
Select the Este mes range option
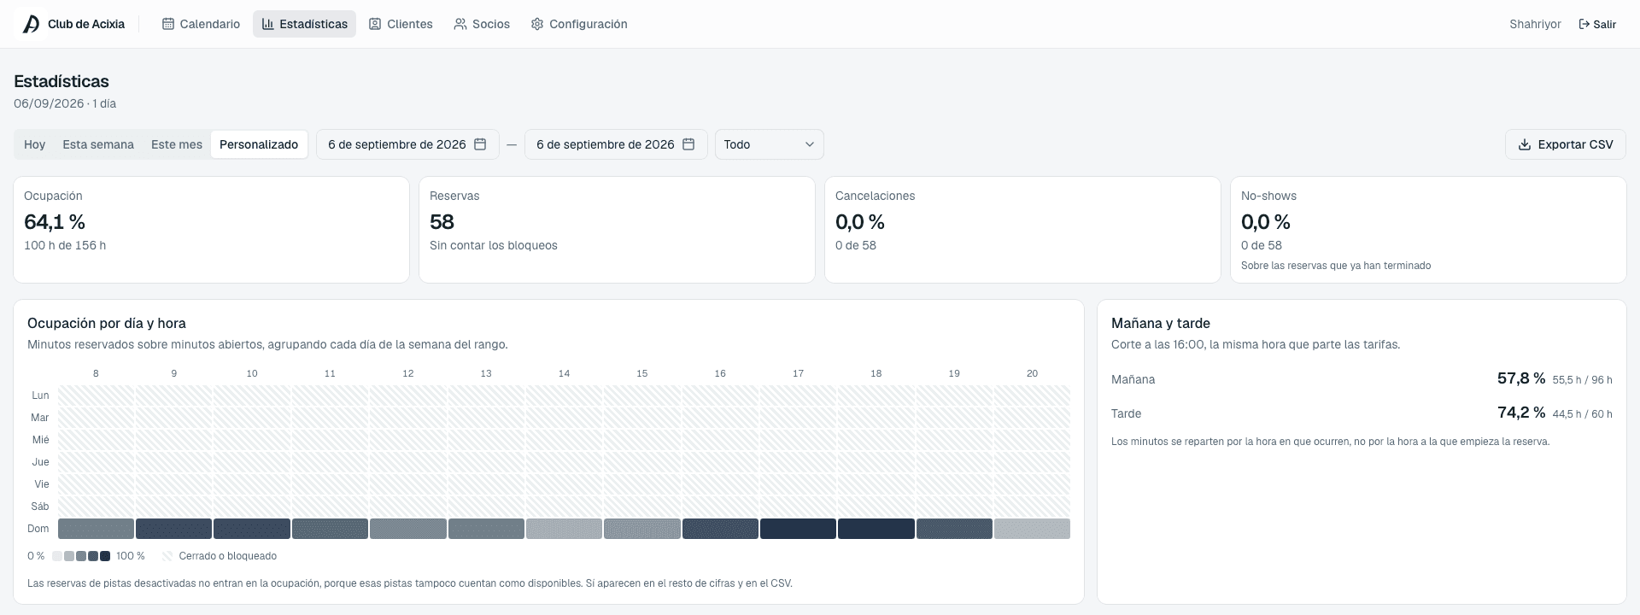[x=177, y=144]
